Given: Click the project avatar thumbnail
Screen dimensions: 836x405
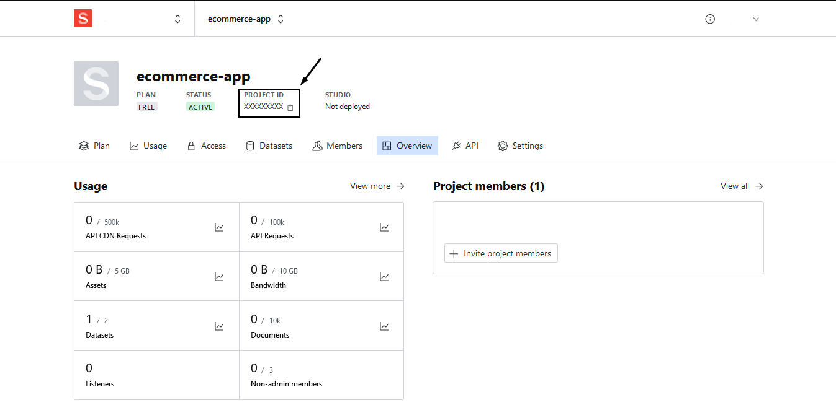Looking at the screenshot, I should click(x=96, y=84).
